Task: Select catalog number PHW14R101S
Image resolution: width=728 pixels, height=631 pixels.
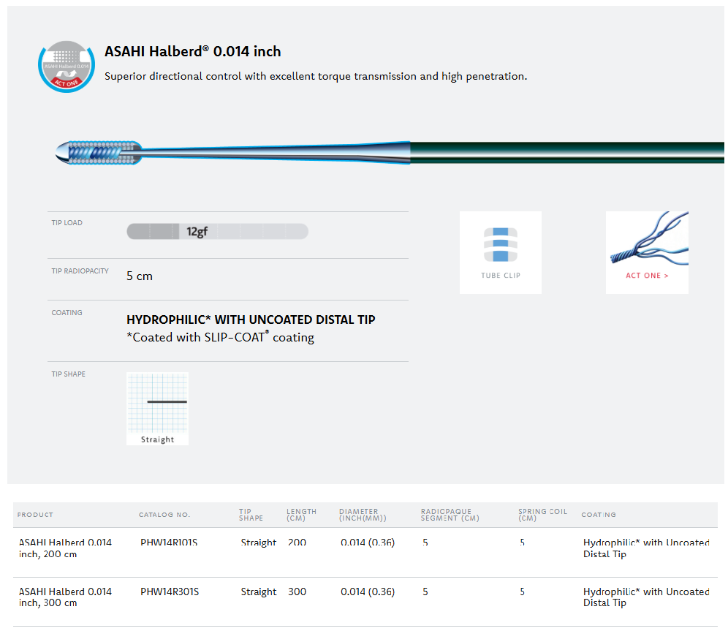Action: click(x=169, y=543)
